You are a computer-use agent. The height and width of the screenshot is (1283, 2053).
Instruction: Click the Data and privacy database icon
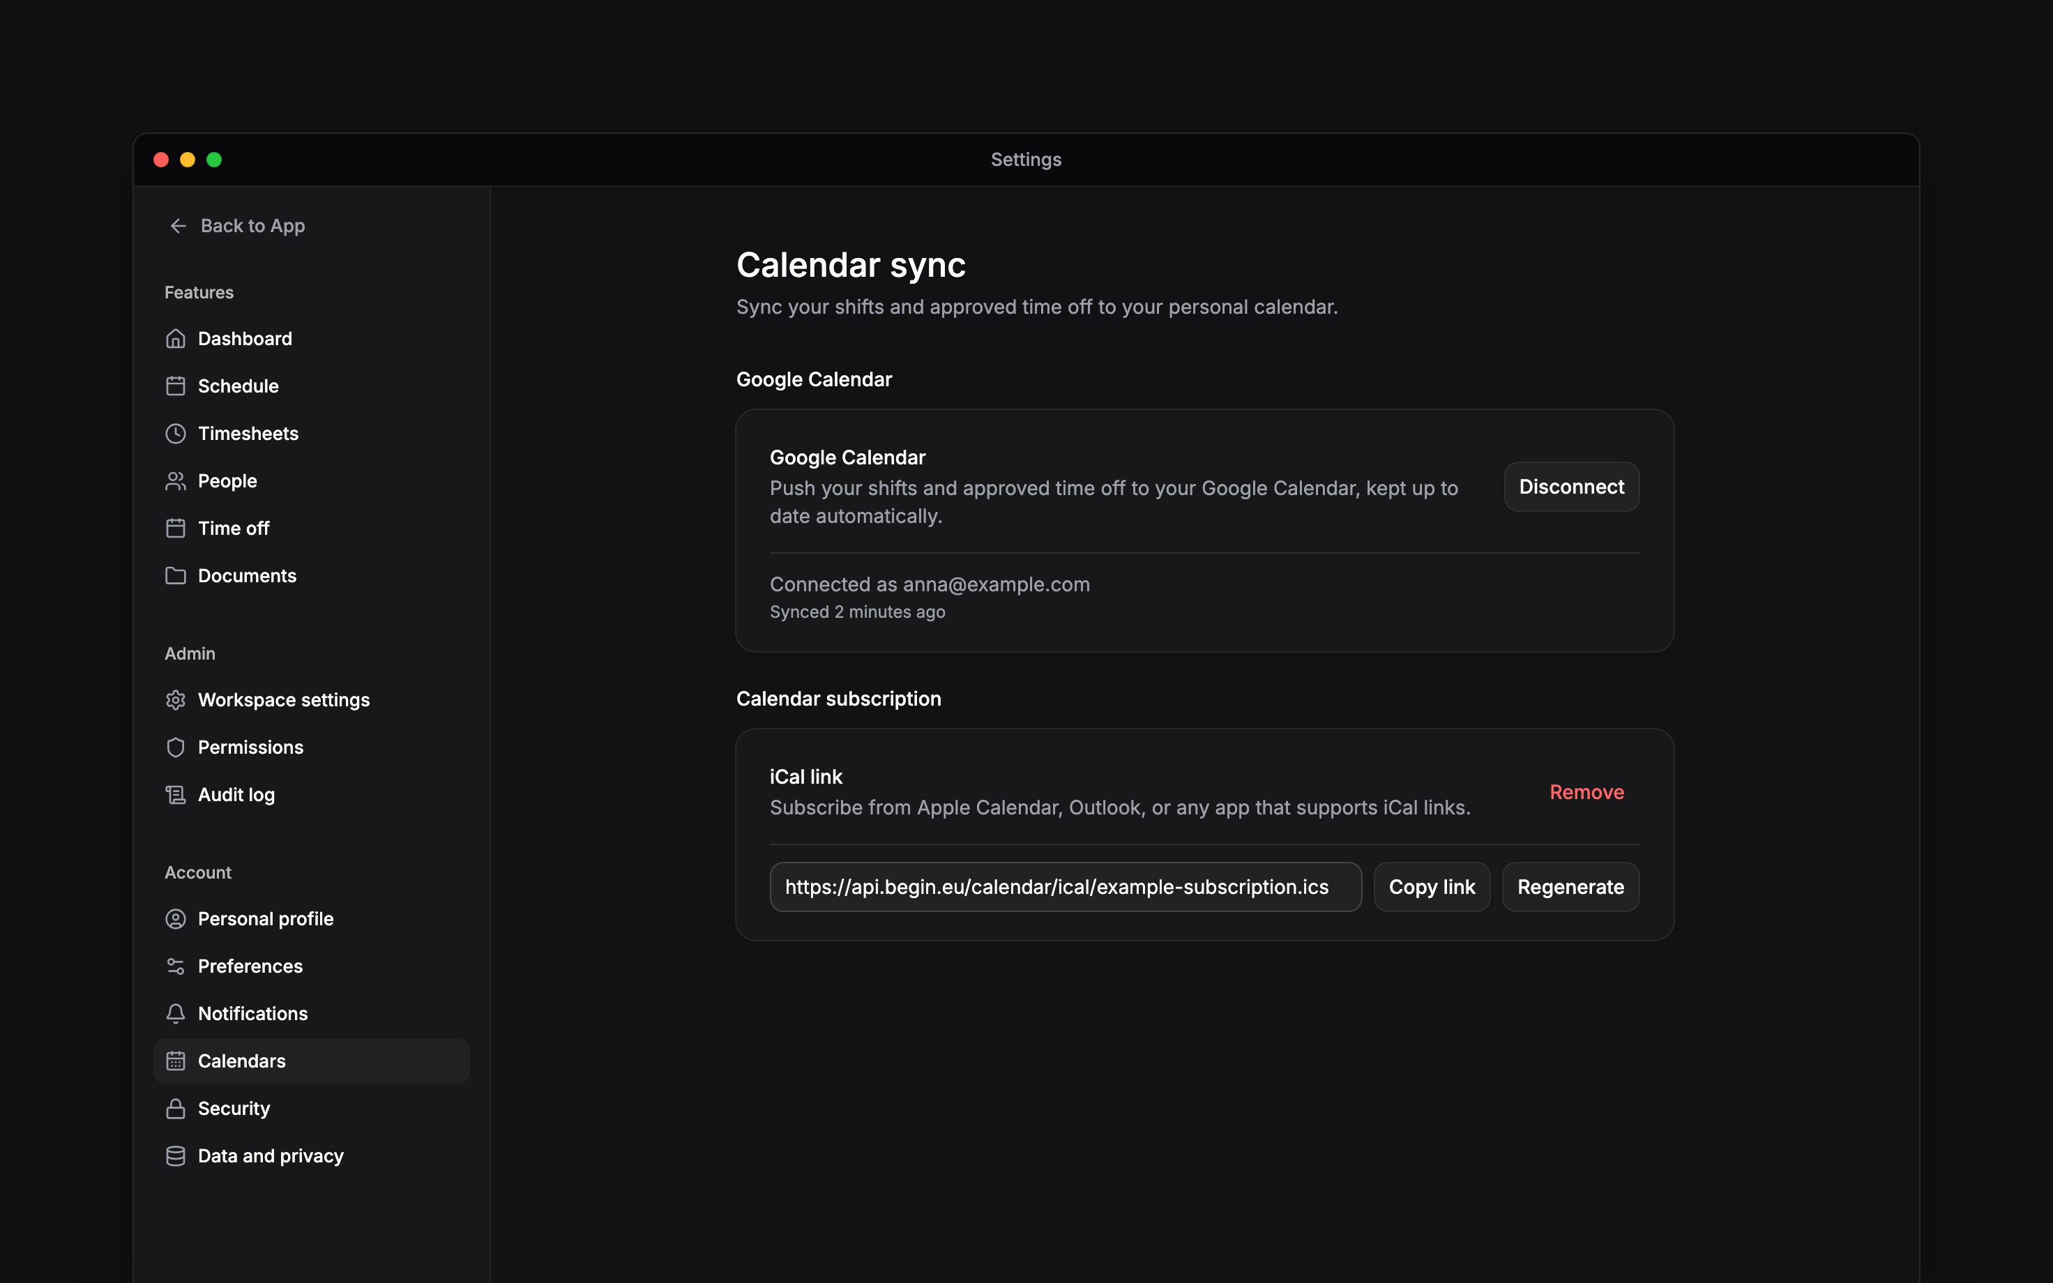point(176,1157)
